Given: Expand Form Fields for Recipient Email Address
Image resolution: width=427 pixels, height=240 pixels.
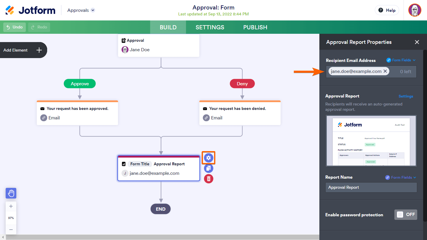Looking at the screenshot, I should (401, 60).
